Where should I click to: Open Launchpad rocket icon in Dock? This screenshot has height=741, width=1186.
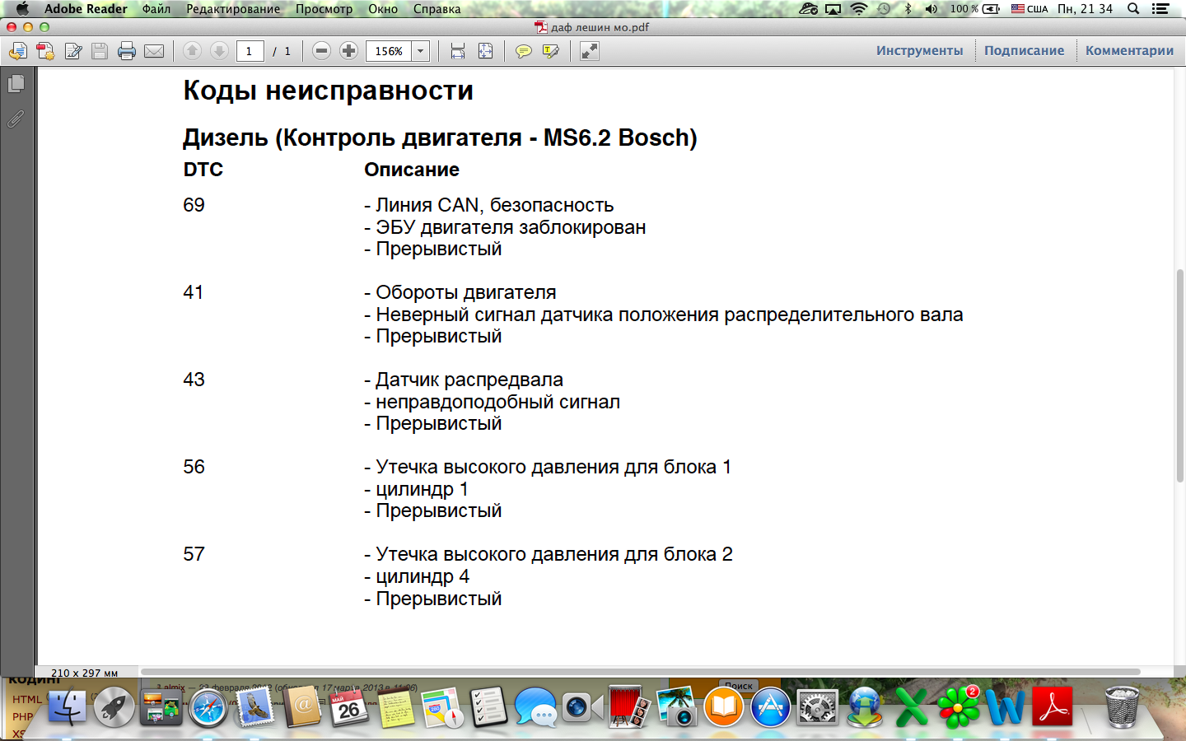(114, 707)
